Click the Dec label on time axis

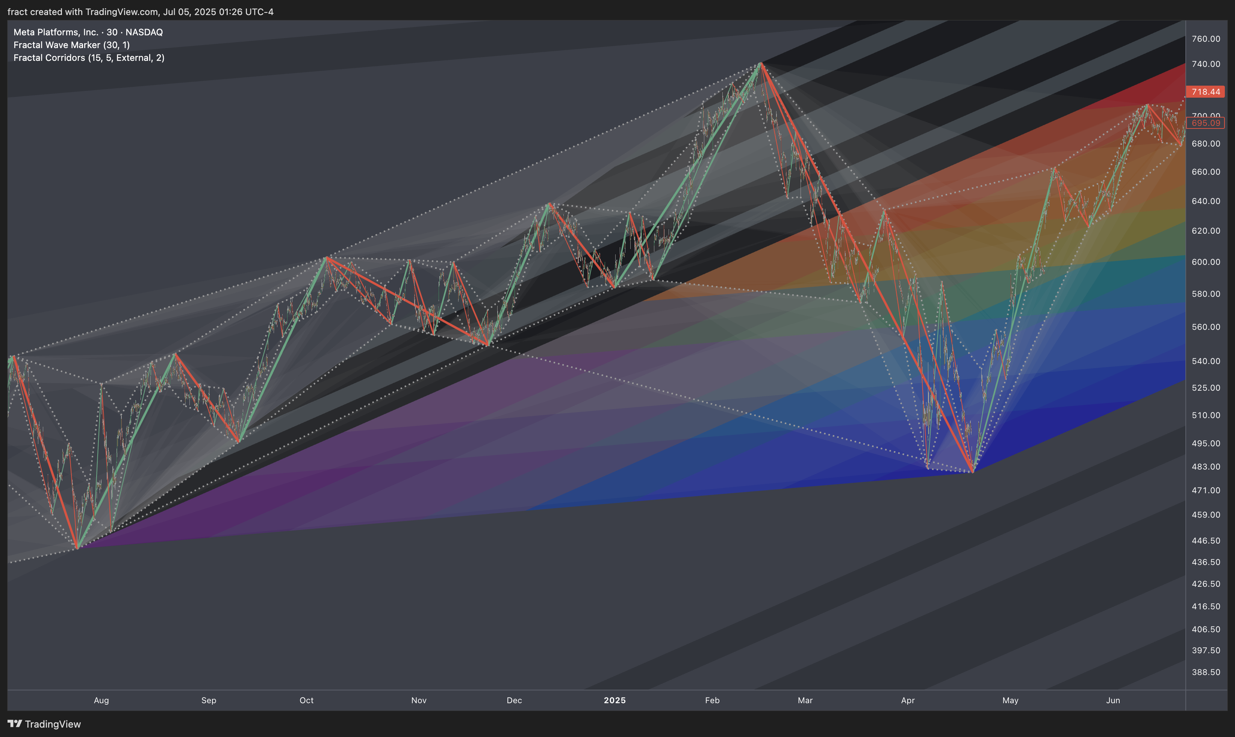514,700
